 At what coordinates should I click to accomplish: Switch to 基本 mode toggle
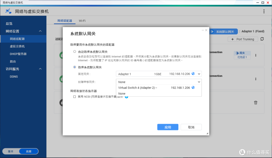coord(11,151)
